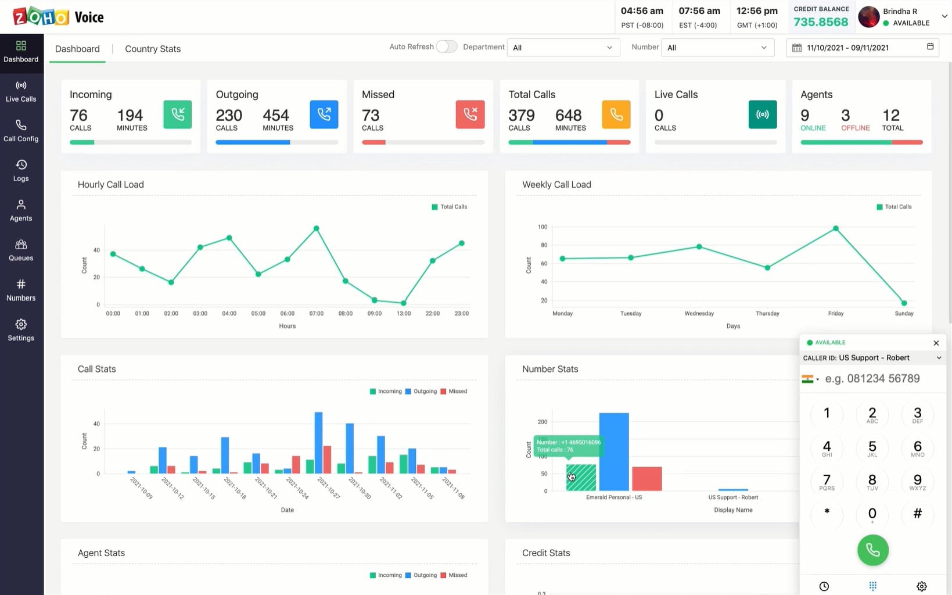Click the red Missed calls icon
Viewport: 952px width, 595px height.
click(470, 114)
